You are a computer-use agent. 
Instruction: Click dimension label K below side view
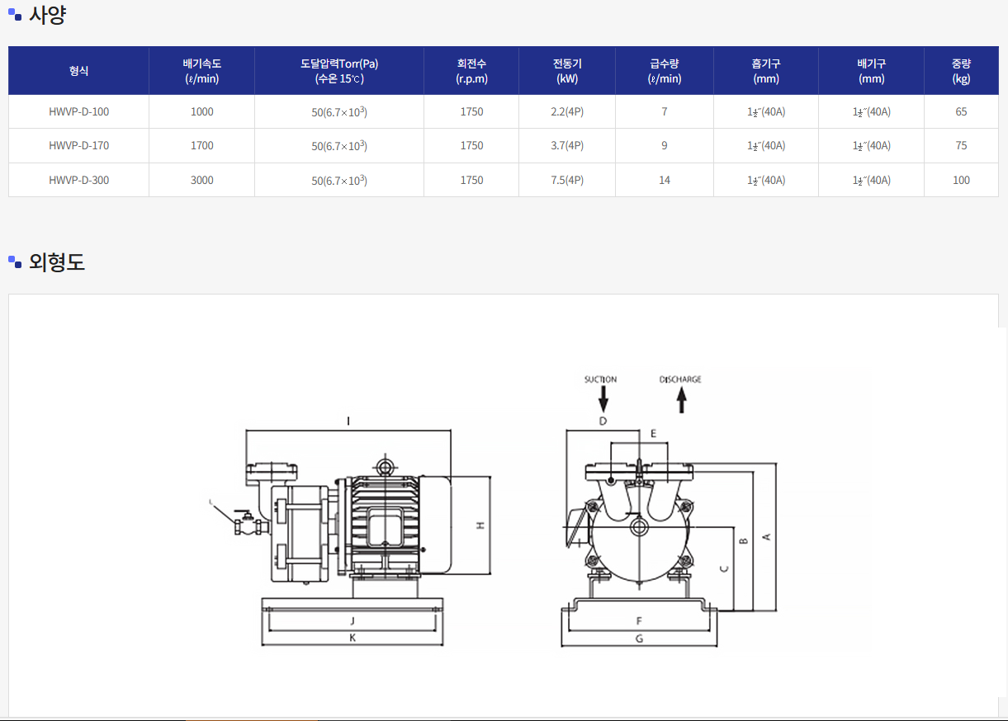pyautogui.click(x=353, y=638)
